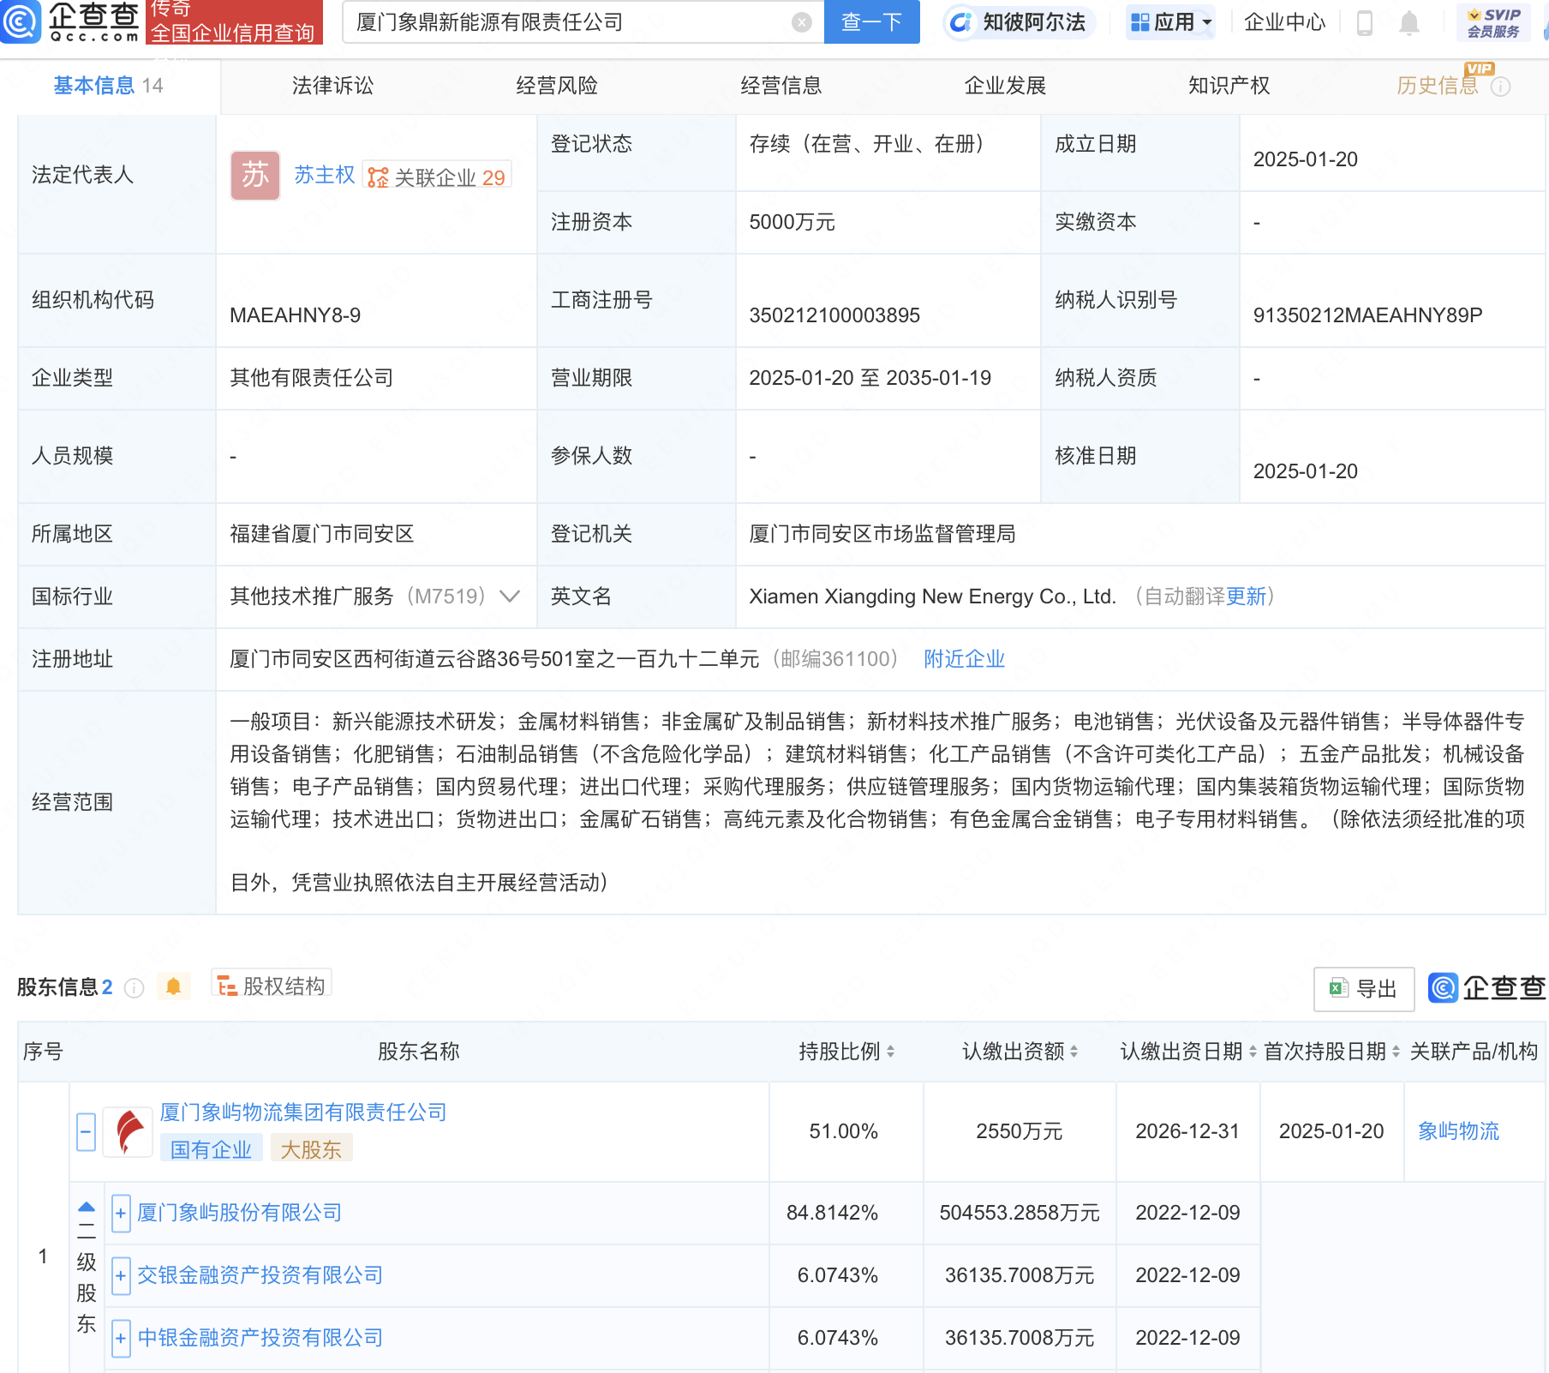Open notifications bell in the header
1549x1373 pixels.
[1409, 23]
